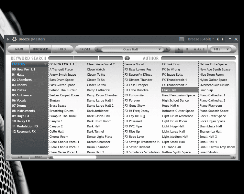Load preset Native Flute Space
The width and height of the screenshot is (244, 194).
(213, 64)
